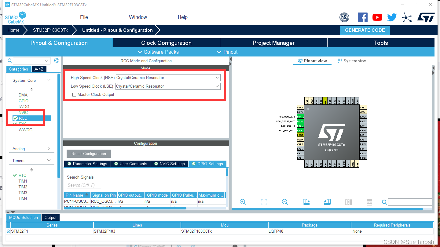The height and width of the screenshot is (247, 440).
Task: Open the Output tab at bottom
Action: (x=50, y=218)
